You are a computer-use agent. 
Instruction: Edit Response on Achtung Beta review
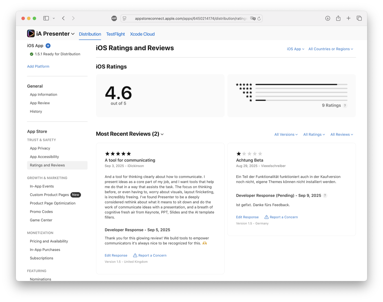[247, 217]
